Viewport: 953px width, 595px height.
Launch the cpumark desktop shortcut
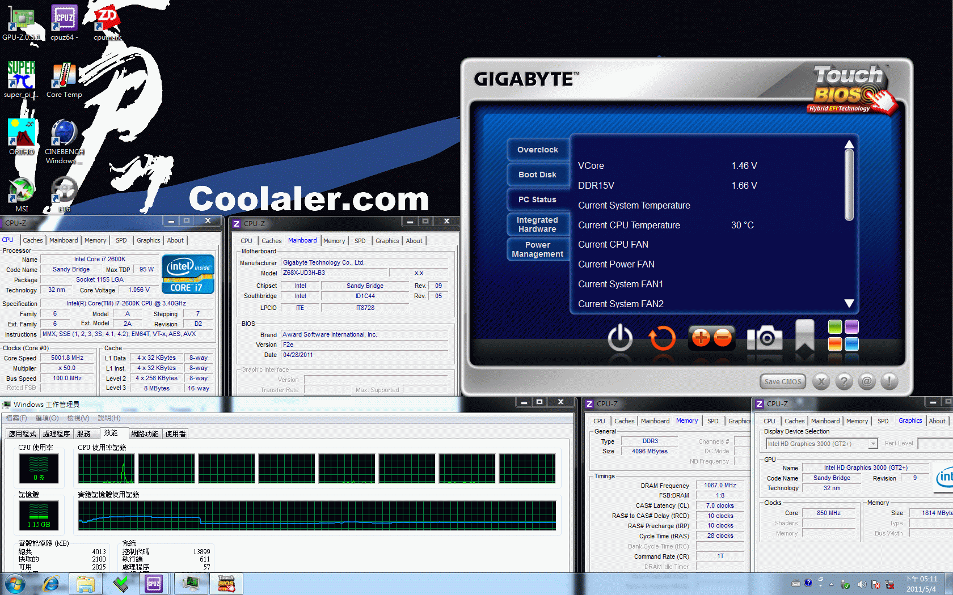pos(107,23)
